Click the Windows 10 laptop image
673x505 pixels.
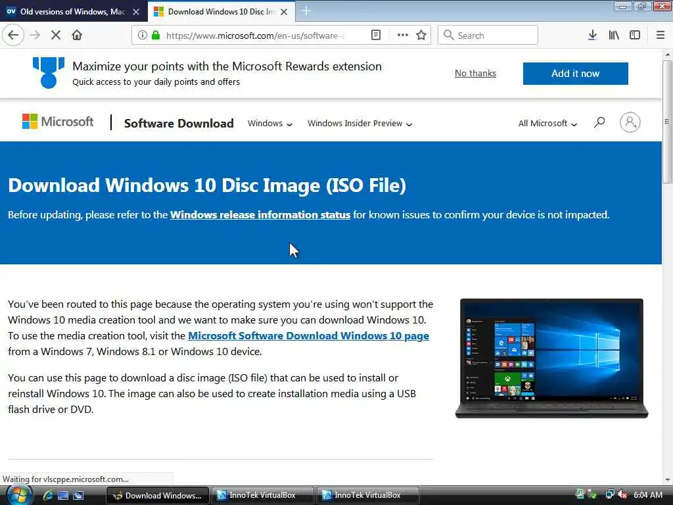coord(551,358)
